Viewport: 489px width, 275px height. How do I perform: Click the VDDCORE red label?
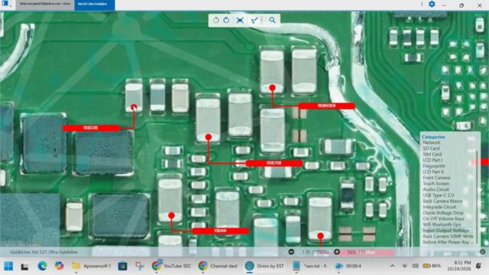(91, 128)
